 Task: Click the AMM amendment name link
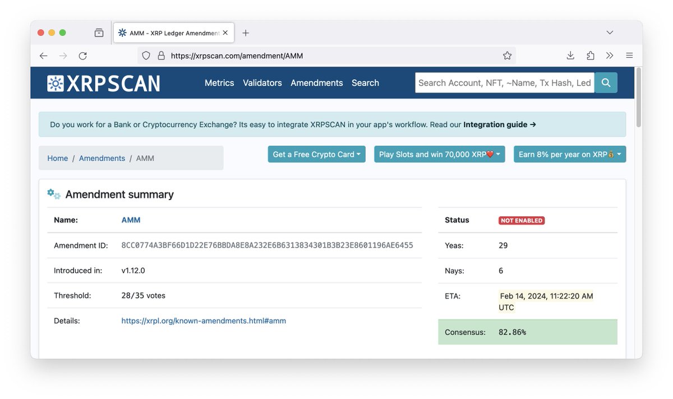pos(131,220)
